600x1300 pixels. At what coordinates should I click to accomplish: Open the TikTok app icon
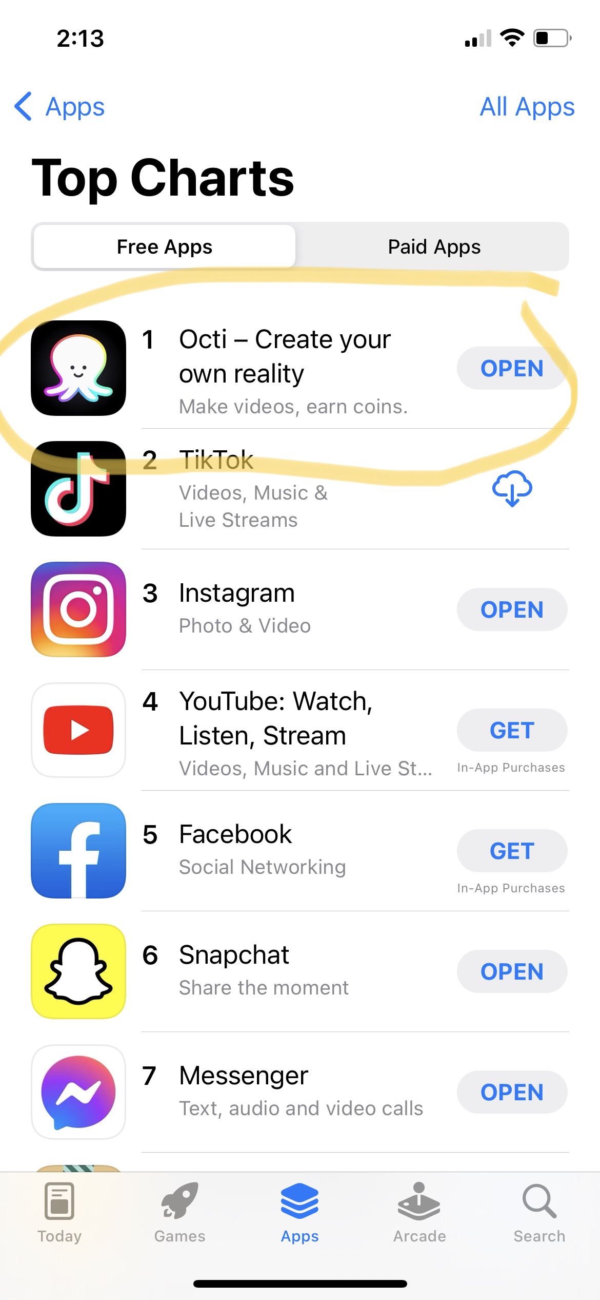78,489
